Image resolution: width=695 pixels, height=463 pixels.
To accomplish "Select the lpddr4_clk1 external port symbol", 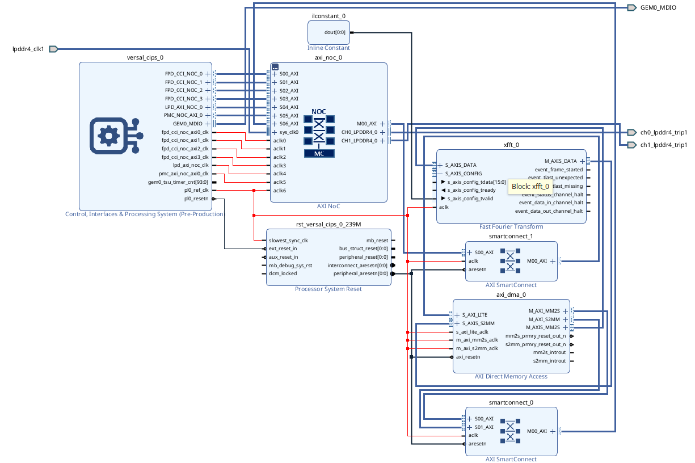I will (53, 49).
